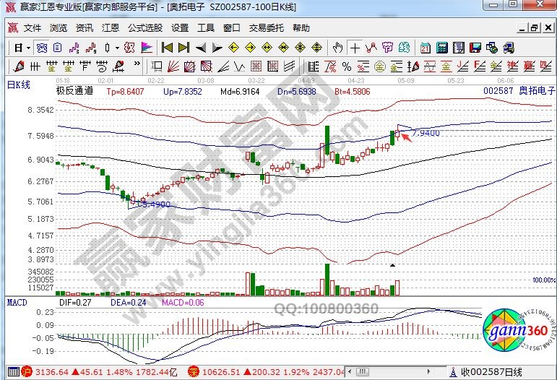
Task: Open the calculator icon
Action: pos(442,48)
